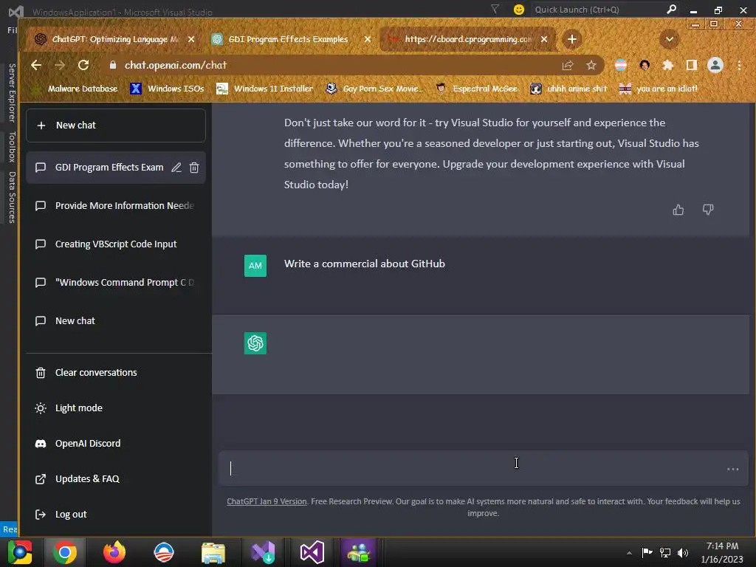756x567 pixels.
Task: Expand the tab search dropdown arrow
Action: (x=669, y=39)
